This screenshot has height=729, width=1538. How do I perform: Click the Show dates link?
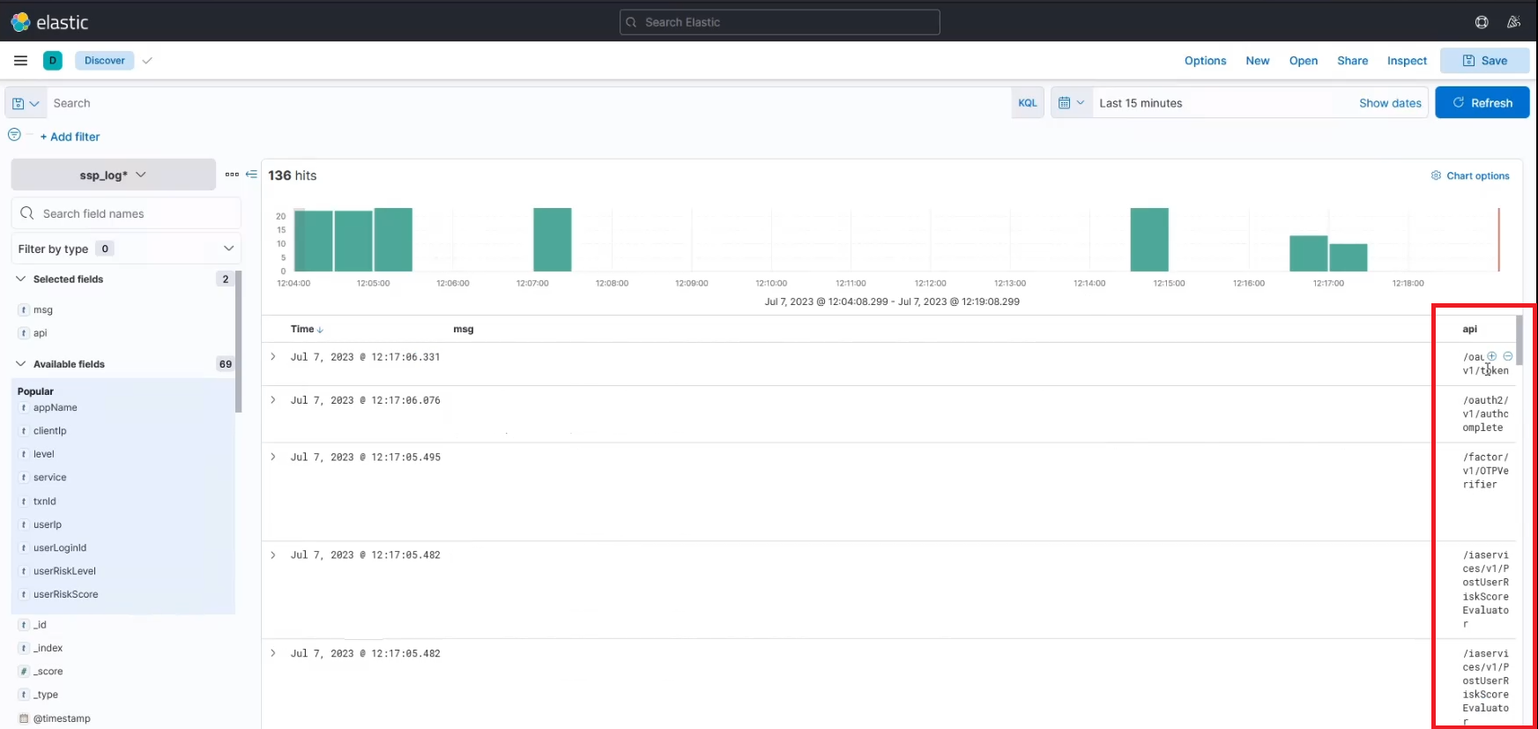1390,103
